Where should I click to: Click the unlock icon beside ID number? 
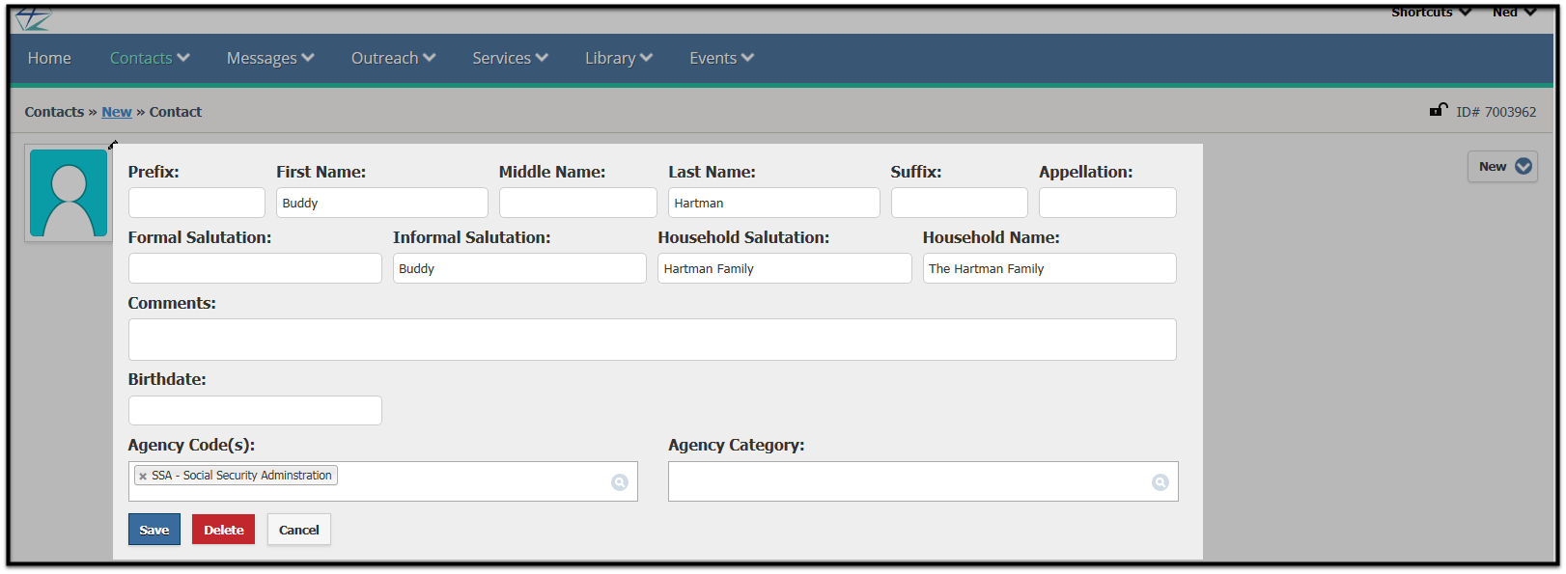click(x=1439, y=110)
